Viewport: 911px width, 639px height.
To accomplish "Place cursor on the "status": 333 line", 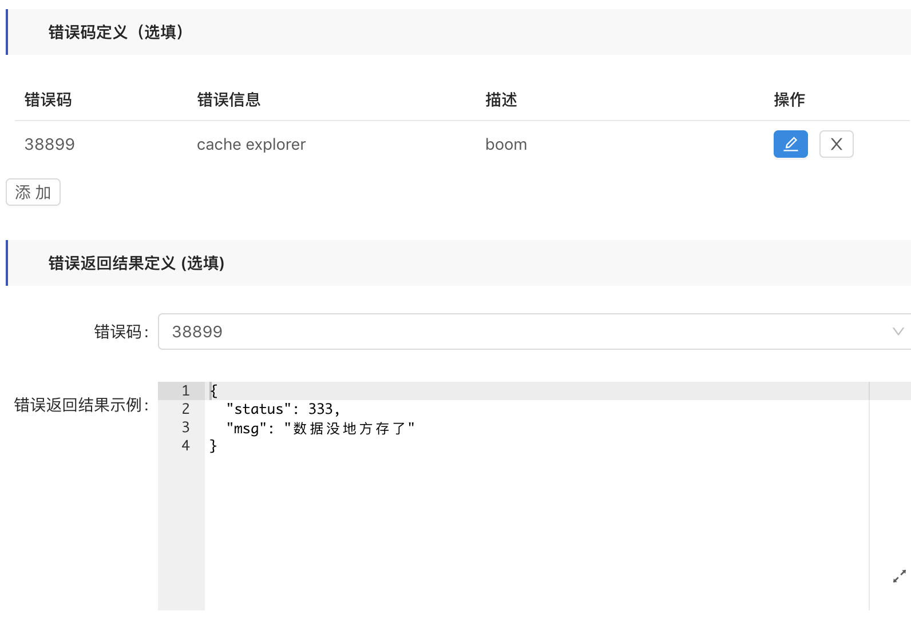I will 283,409.
